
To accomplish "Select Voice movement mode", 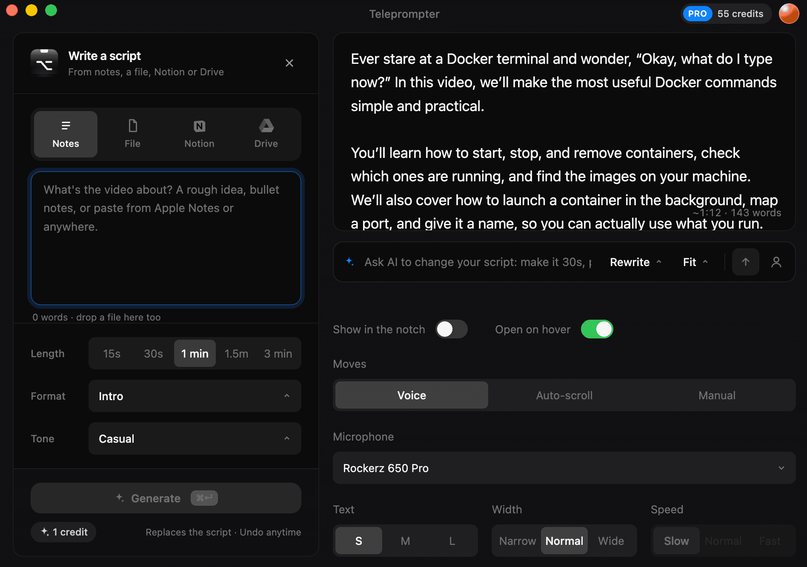I will pyautogui.click(x=412, y=395).
